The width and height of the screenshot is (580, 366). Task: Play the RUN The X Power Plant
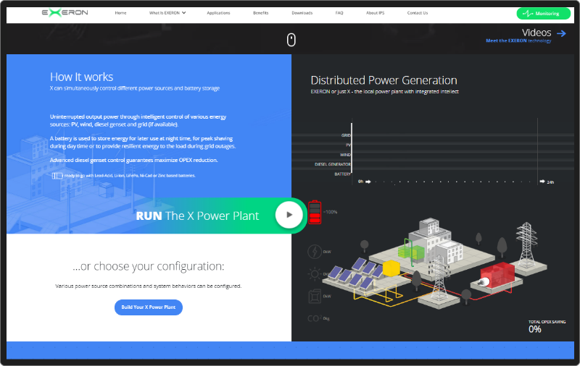289,215
